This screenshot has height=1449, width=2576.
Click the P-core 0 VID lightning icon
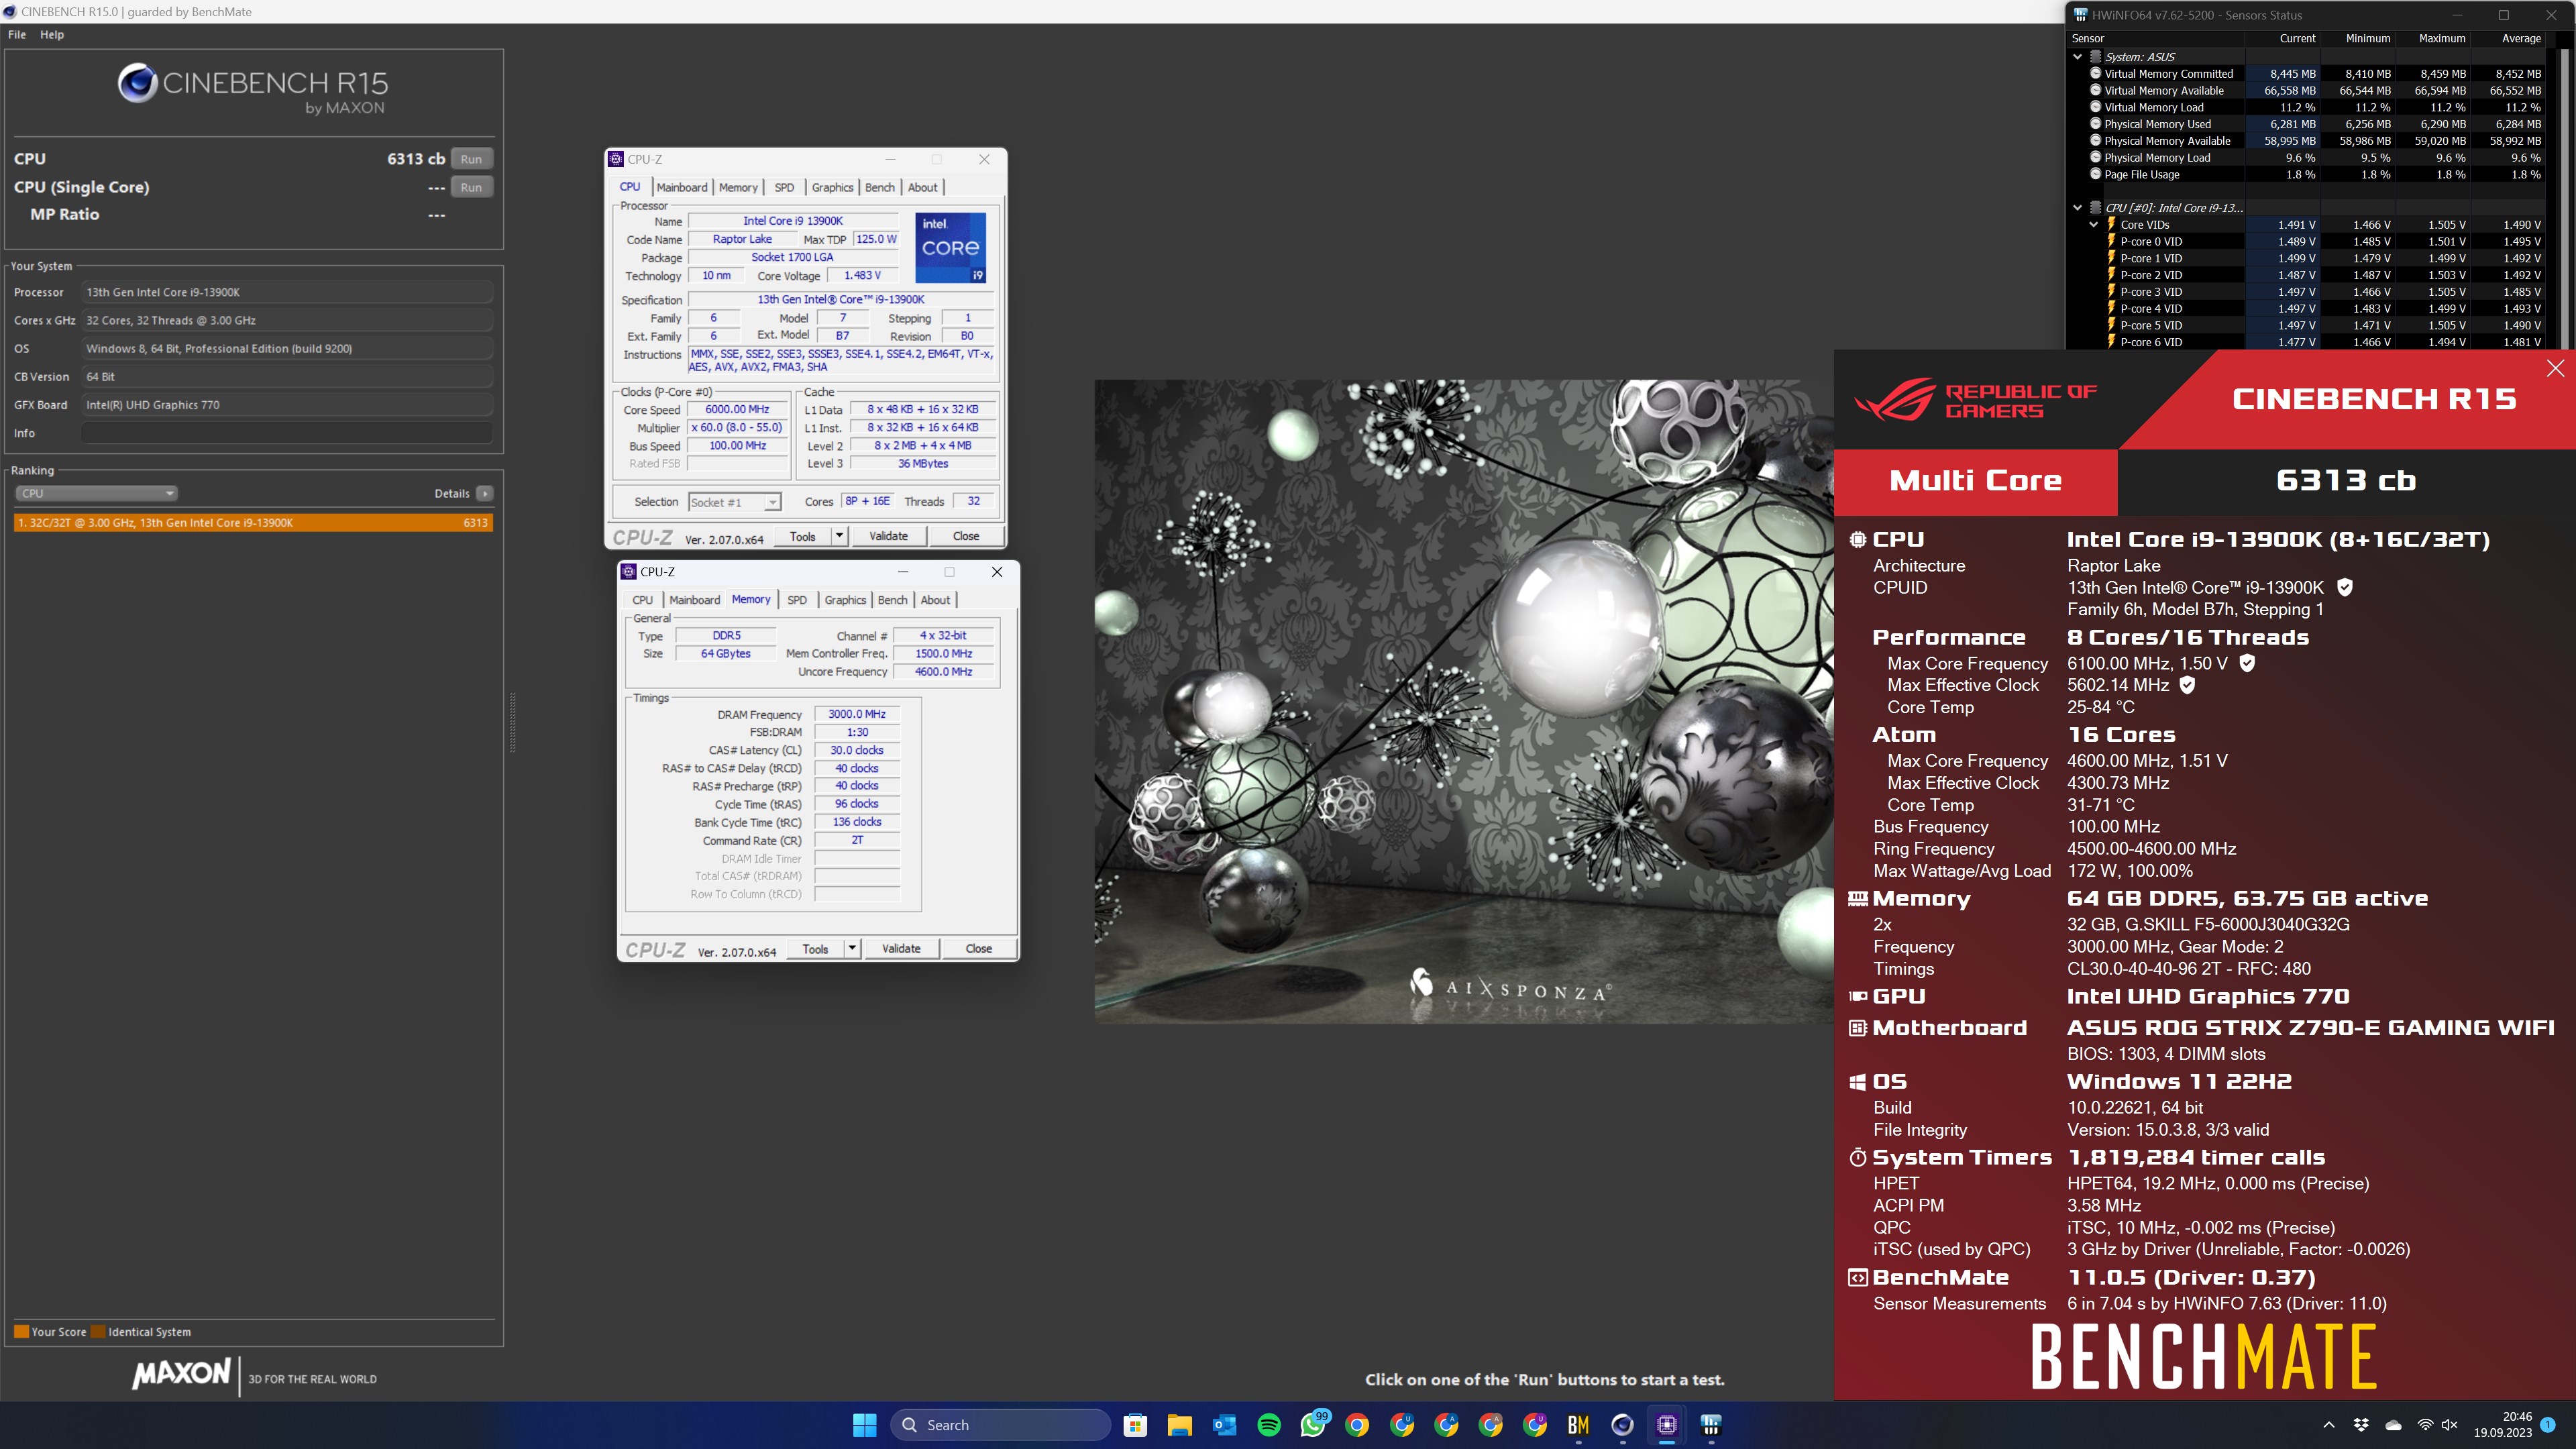pos(2111,241)
